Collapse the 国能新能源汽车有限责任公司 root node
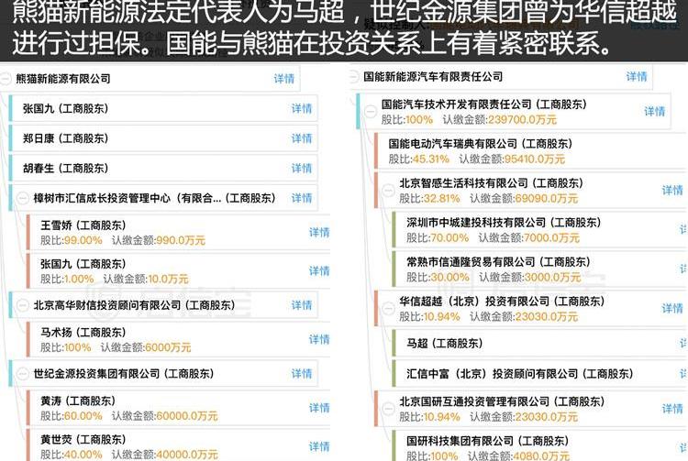This screenshot has width=688, height=461. tap(353, 77)
